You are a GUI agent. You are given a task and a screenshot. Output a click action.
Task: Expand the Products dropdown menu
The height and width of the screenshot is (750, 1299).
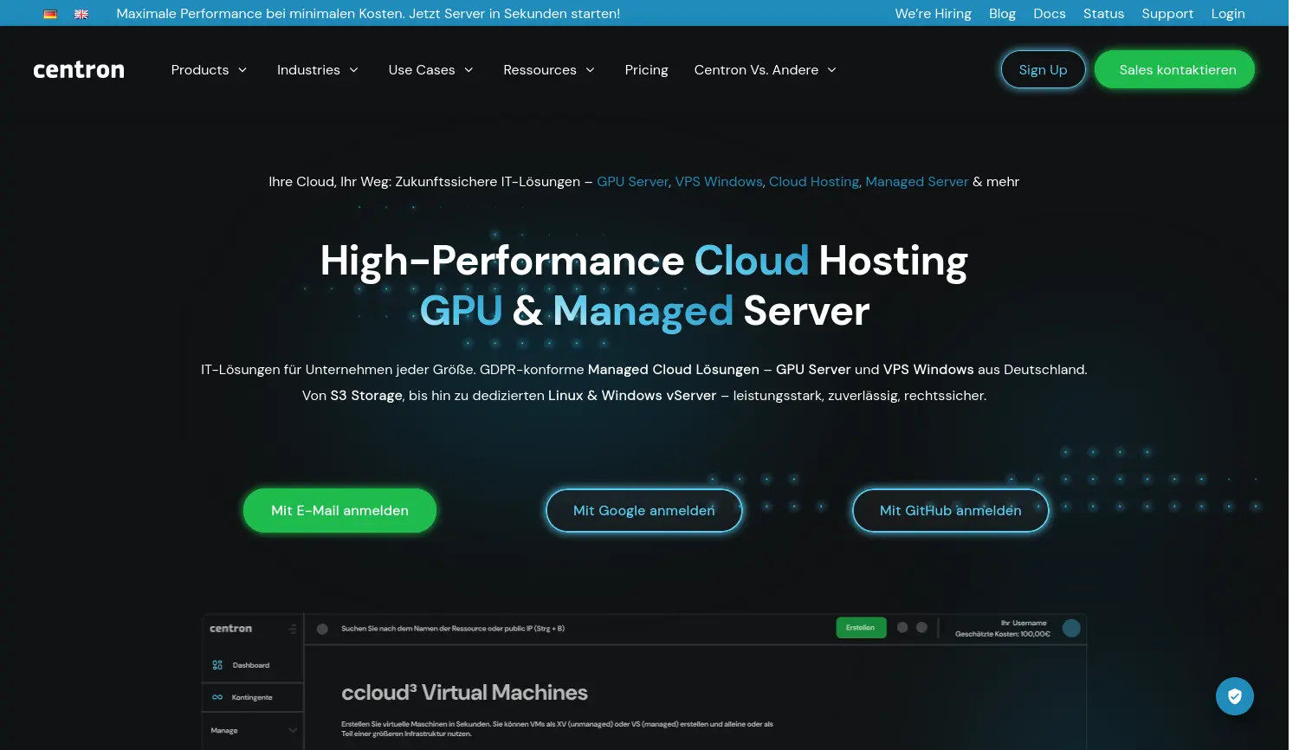pyautogui.click(x=209, y=70)
